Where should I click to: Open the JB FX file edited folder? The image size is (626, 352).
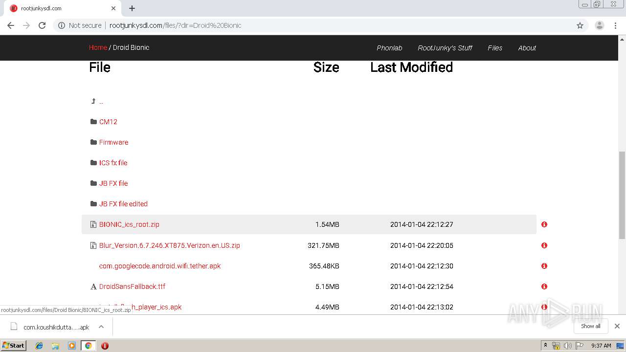pyautogui.click(x=123, y=204)
